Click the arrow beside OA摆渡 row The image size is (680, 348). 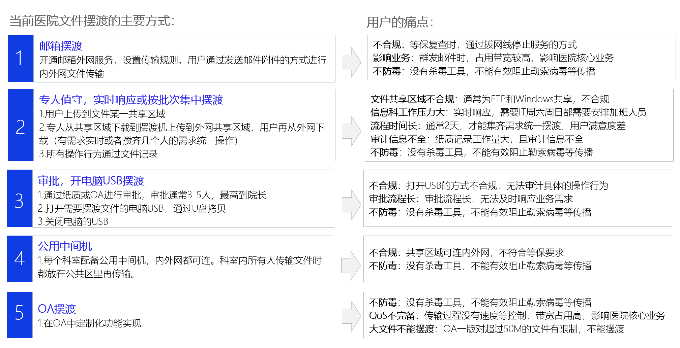[351, 316]
